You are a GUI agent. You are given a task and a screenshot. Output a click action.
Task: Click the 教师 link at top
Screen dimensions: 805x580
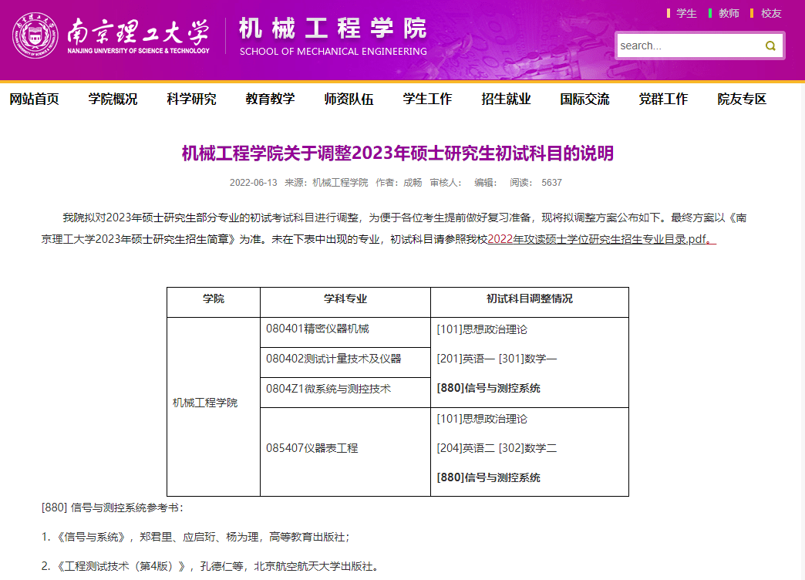(x=729, y=13)
